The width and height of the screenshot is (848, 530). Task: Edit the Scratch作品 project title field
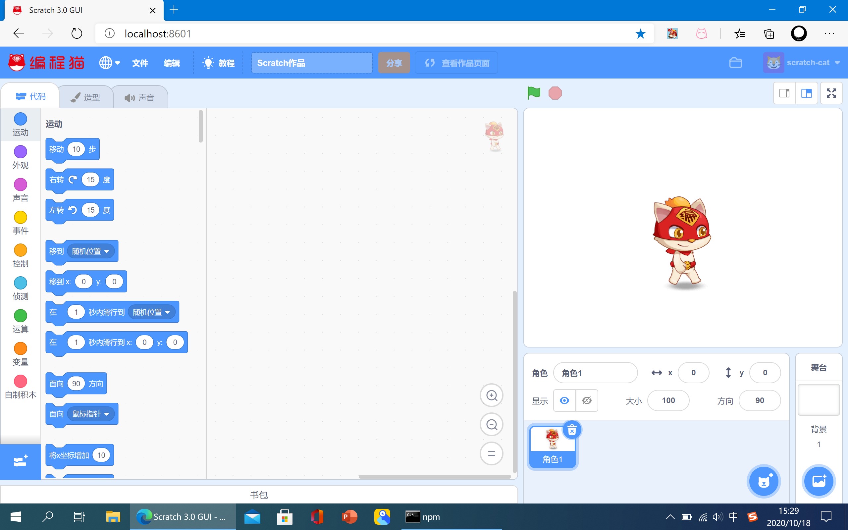pos(312,63)
